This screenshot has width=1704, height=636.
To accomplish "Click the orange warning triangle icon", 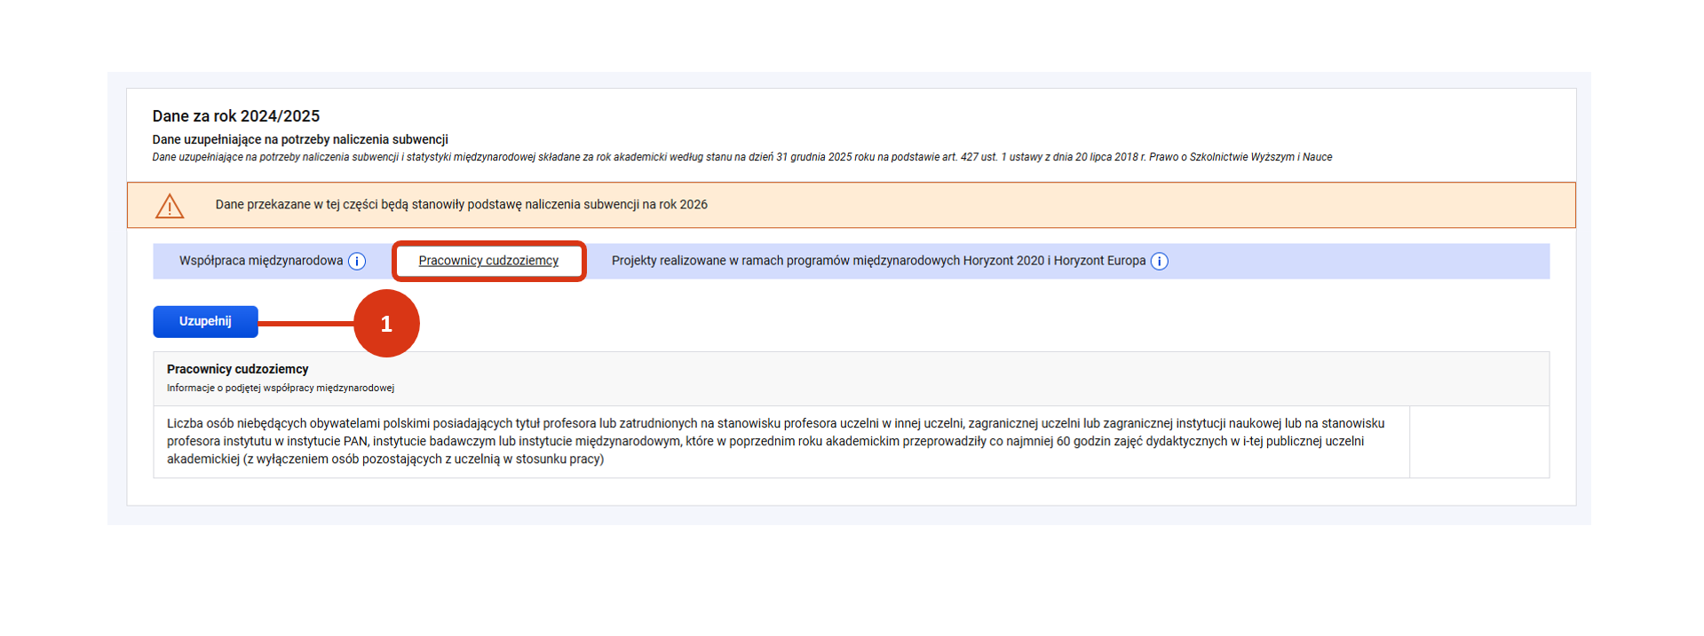I will point(170,206).
